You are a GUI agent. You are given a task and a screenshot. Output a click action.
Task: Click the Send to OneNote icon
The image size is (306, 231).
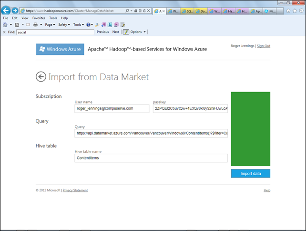103,25
